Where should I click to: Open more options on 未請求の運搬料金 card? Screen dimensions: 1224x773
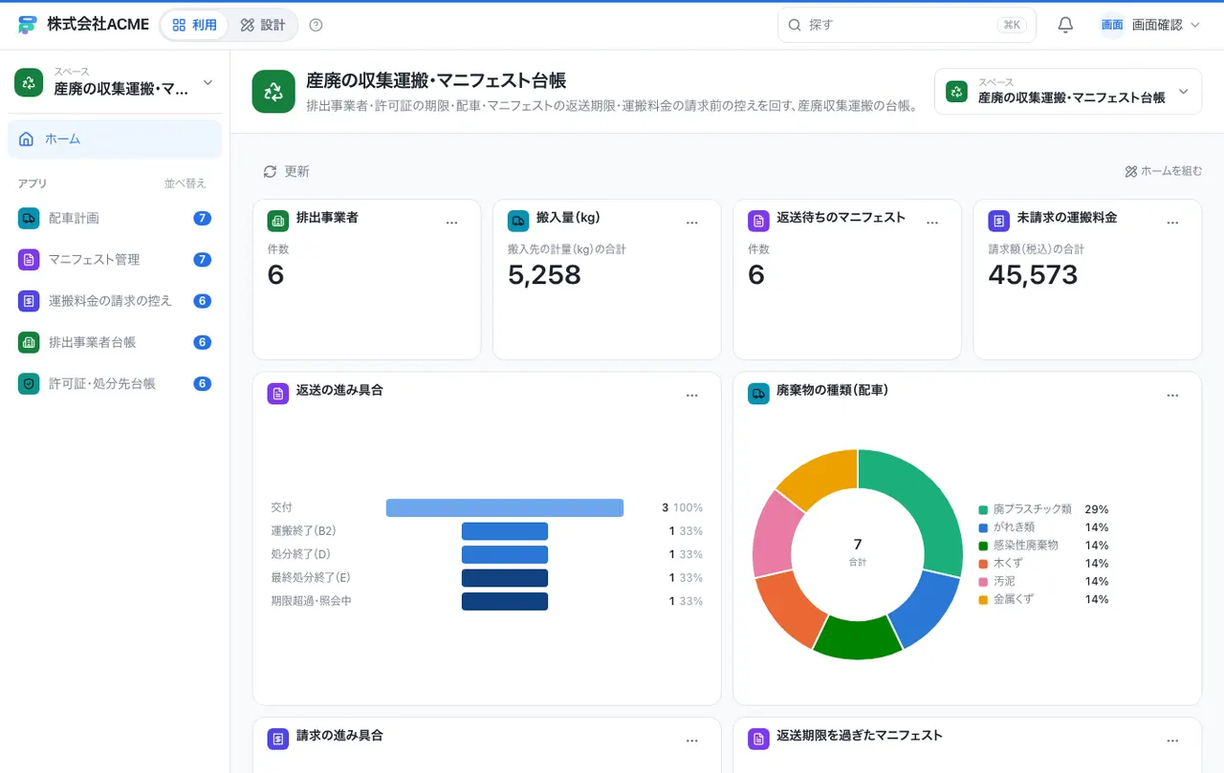click(x=1172, y=223)
